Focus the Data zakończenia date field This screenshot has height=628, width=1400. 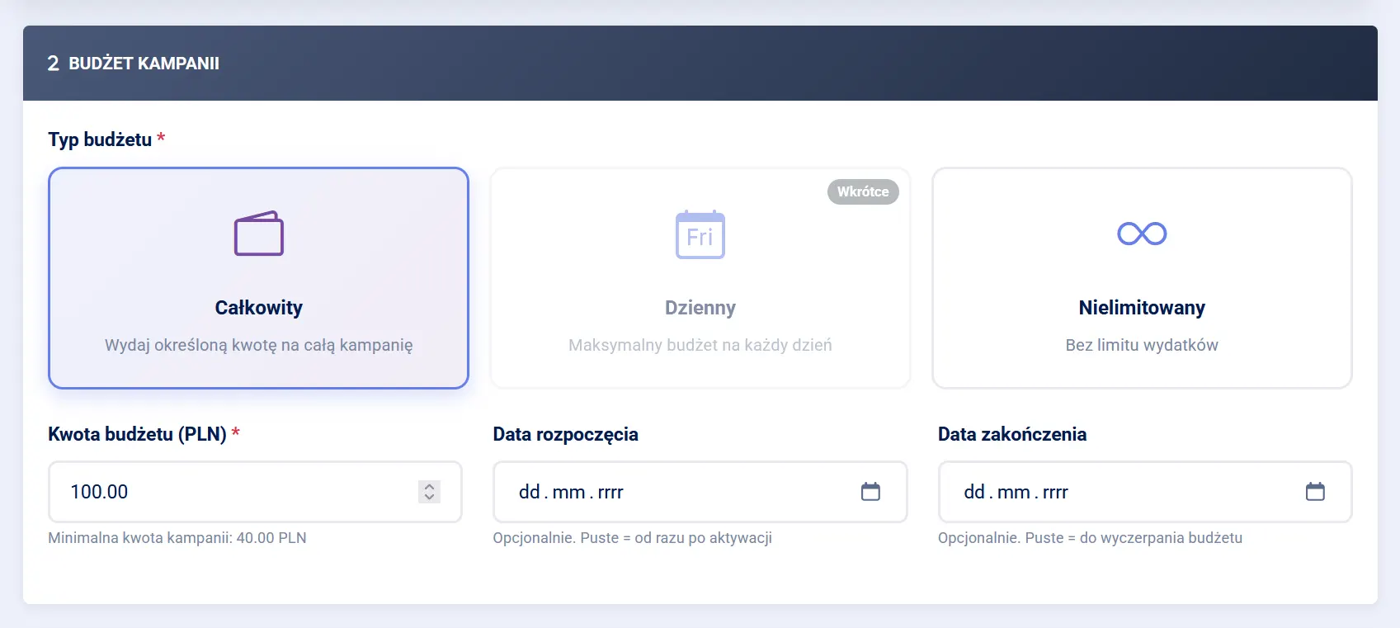click(x=1145, y=492)
